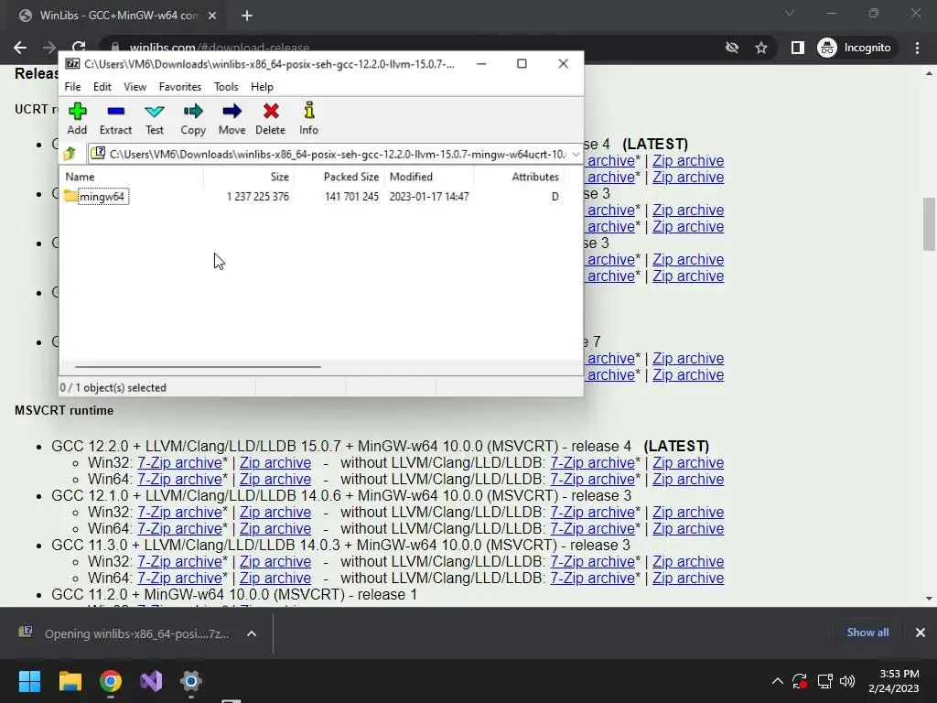Open Visual Studio from taskbar
The width and height of the screenshot is (937, 703).
click(x=151, y=681)
